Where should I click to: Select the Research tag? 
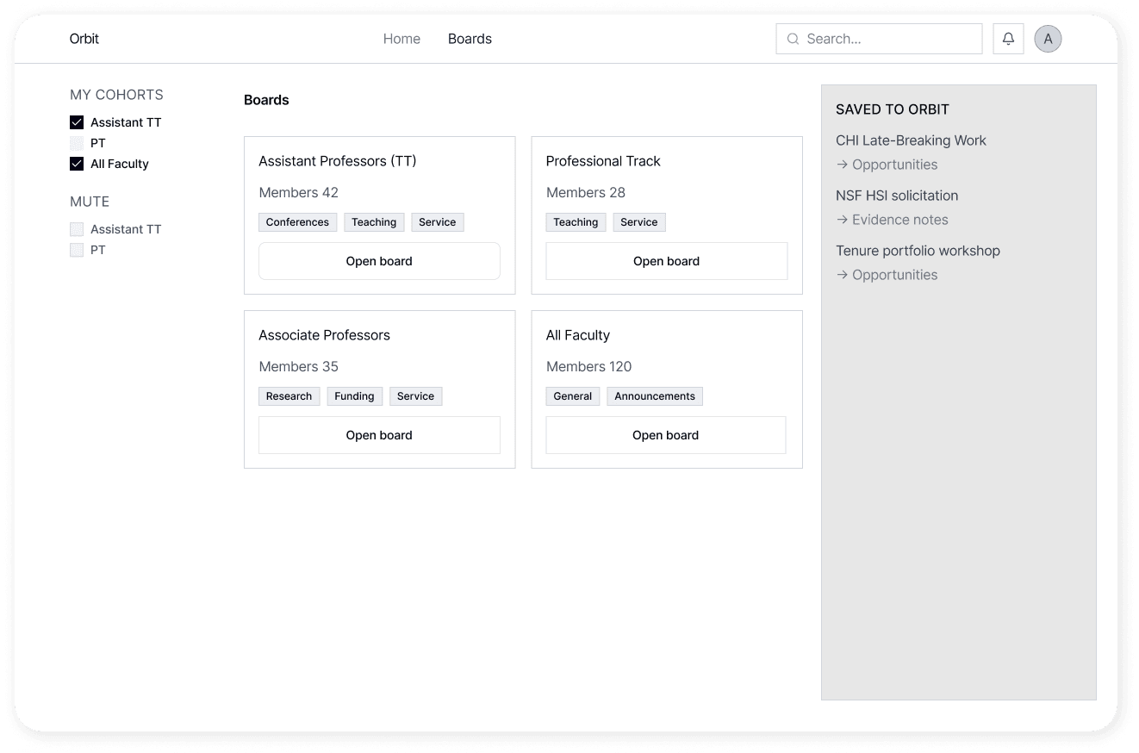click(289, 396)
